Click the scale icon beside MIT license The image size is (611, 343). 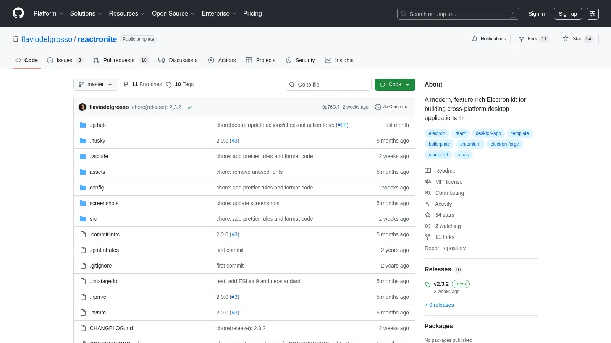click(x=428, y=182)
